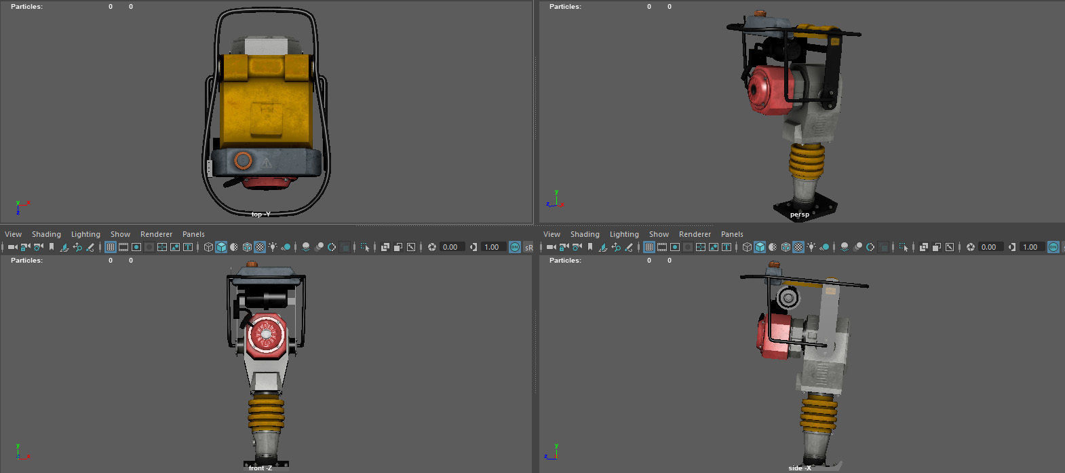Click the side -X camera label
1065x473 pixels.
[800, 468]
